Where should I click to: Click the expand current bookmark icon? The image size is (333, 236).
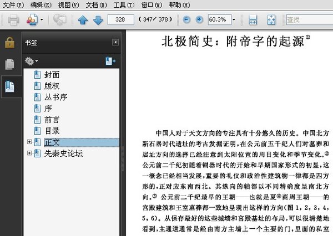pos(110,61)
